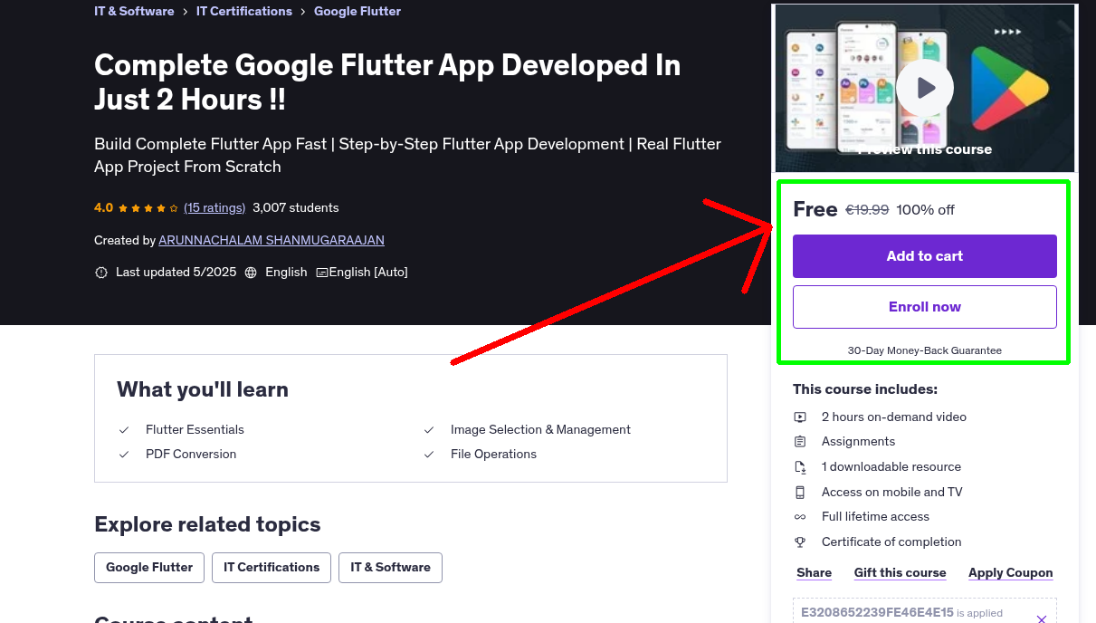Viewport: 1096px width, 623px height.
Task: Click the checkmark beside File Operations
Action: point(429,455)
